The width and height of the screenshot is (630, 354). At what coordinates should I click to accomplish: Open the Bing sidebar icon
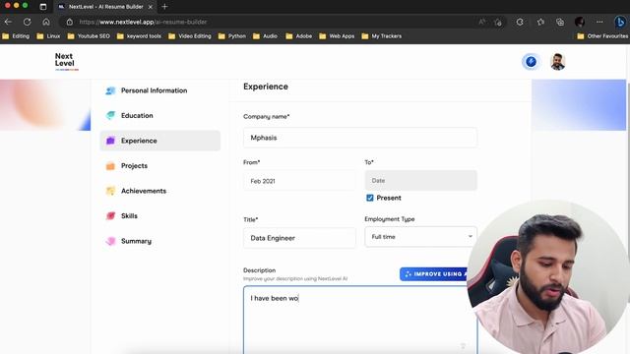[x=620, y=22]
